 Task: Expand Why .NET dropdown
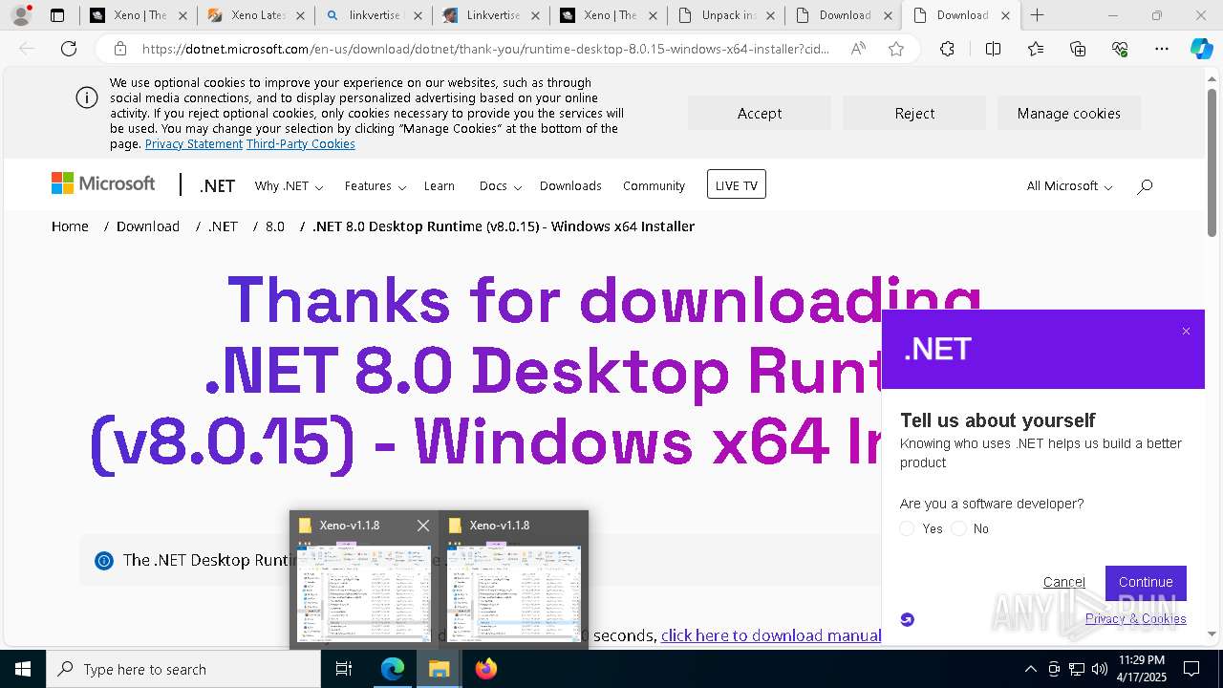point(289,186)
